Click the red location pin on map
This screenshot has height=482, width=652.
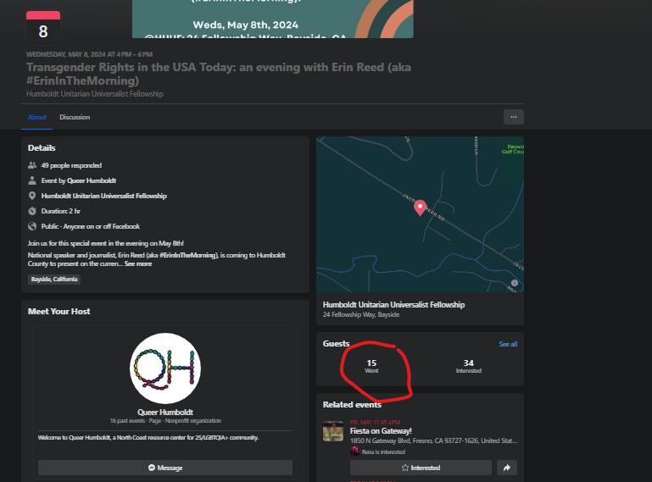[419, 208]
